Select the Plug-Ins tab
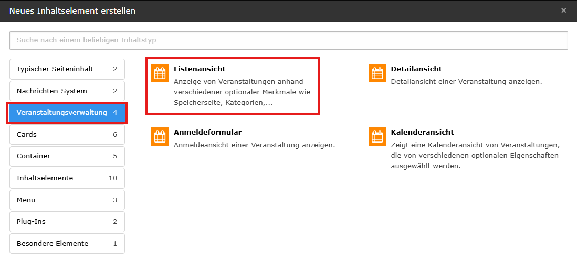 click(x=67, y=222)
